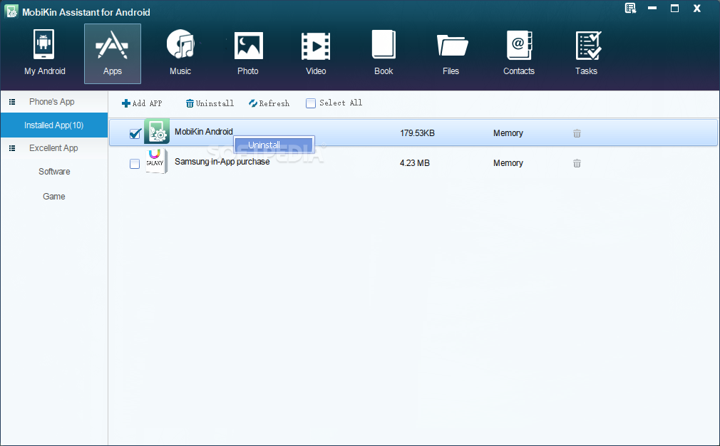720x446 pixels.
Task: Collapse the Excellent App list icon
Action: pyautogui.click(x=12, y=148)
